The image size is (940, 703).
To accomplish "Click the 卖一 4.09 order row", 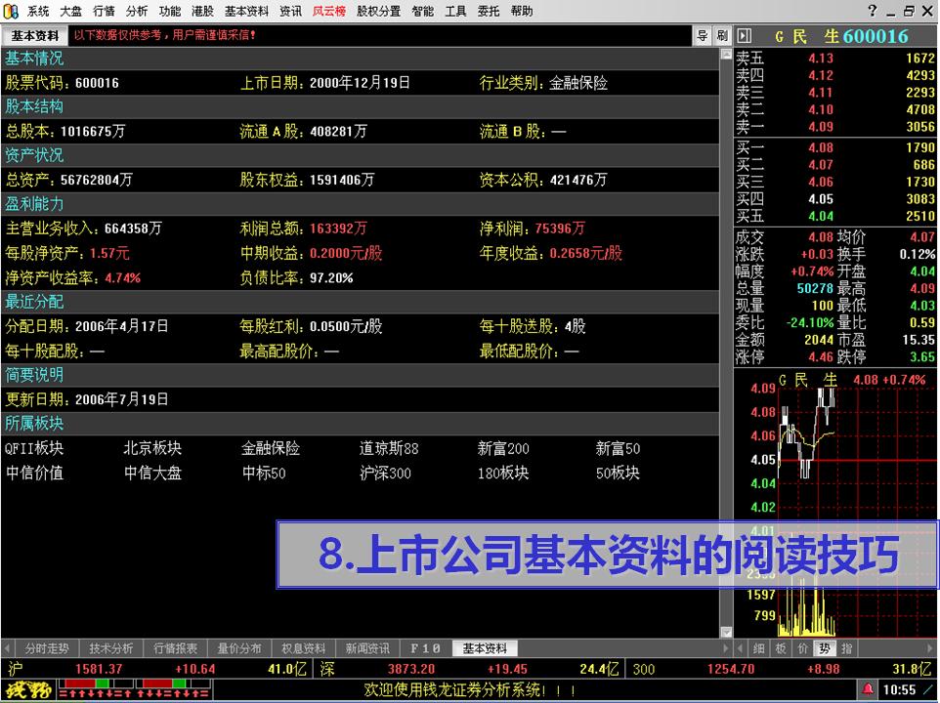I will pos(835,126).
